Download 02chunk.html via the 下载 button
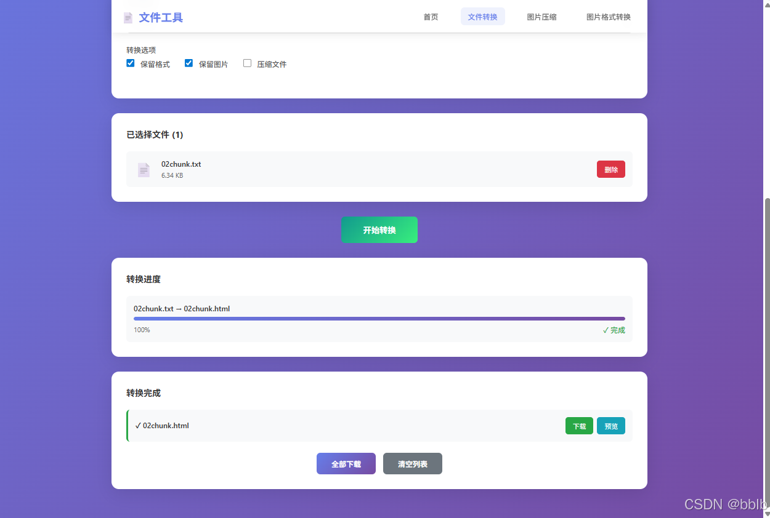The width and height of the screenshot is (770, 518). pyautogui.click(x=579, y=425)
